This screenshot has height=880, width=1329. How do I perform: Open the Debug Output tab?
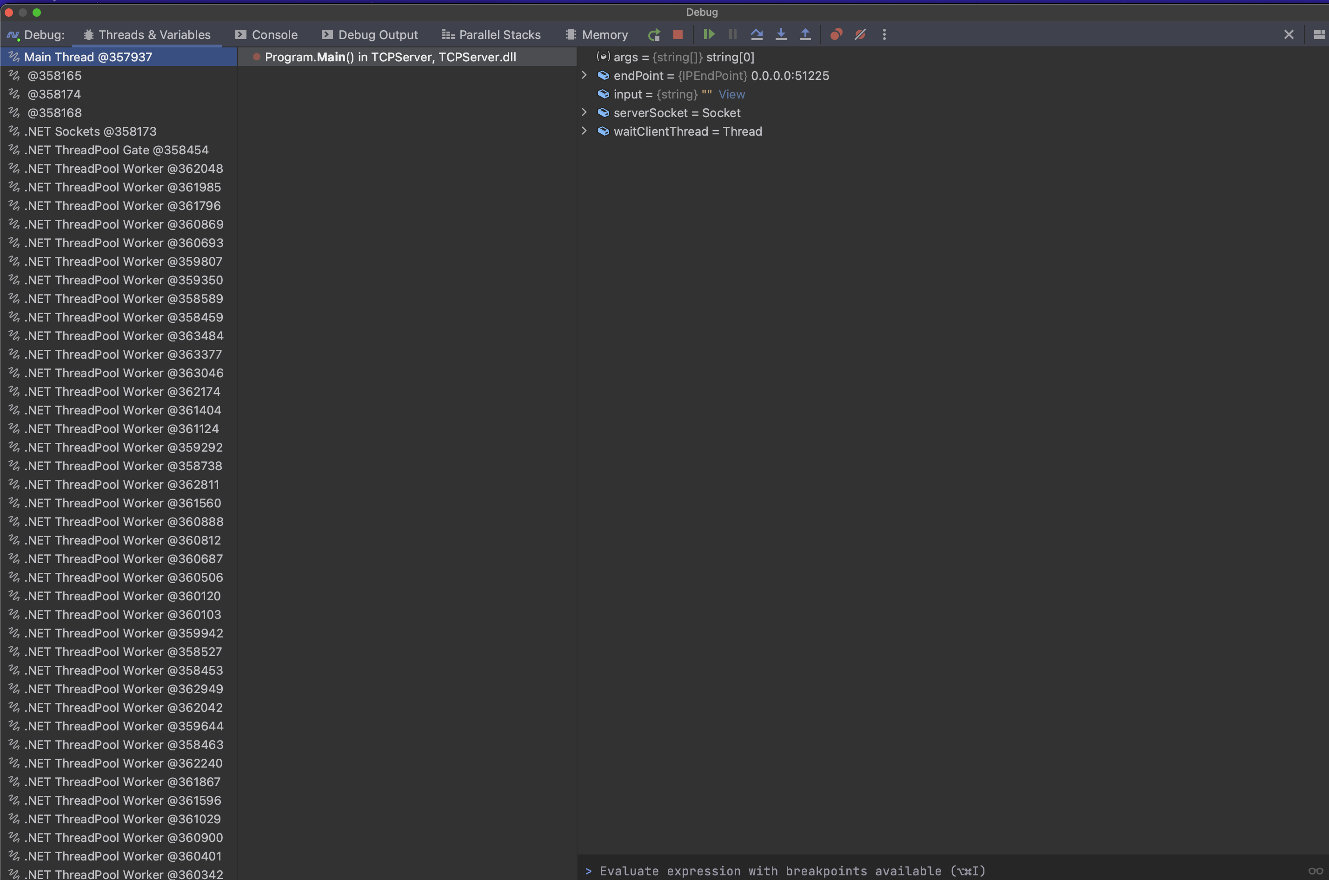click(370, 35)
